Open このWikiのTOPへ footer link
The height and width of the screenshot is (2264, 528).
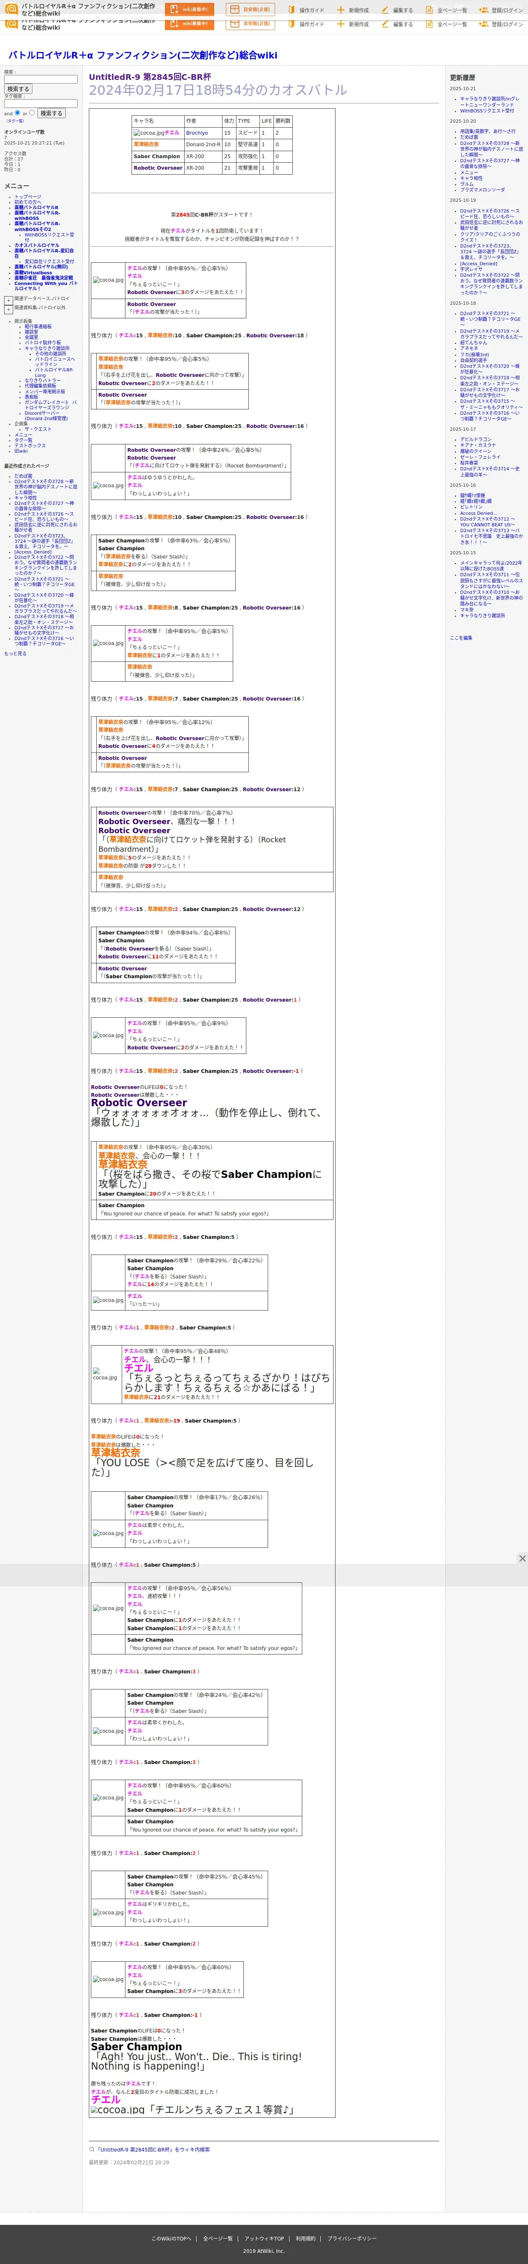(171, 2238)
